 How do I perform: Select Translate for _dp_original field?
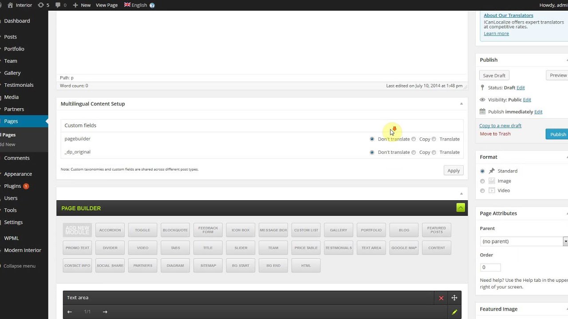(434, 152)
